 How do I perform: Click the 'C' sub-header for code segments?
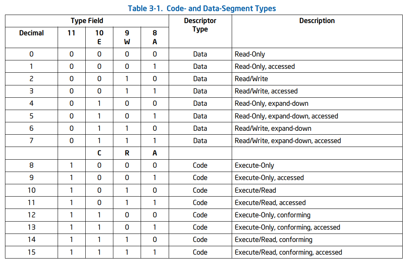(99, 153)
